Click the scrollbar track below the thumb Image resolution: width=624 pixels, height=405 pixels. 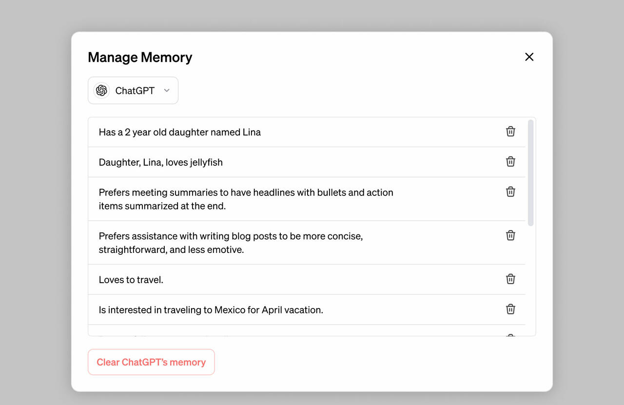tap(531, 280)
